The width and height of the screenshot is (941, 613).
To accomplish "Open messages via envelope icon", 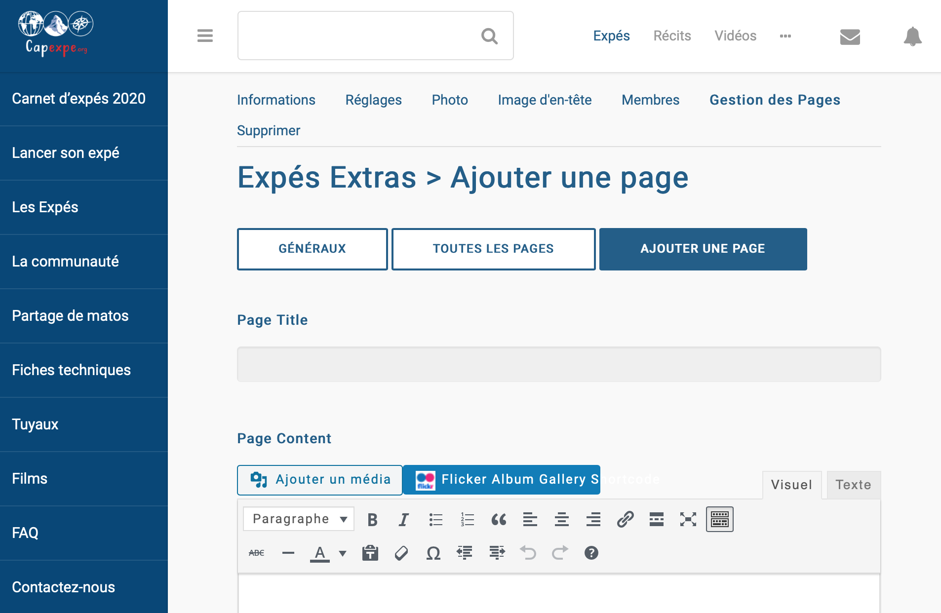I will (850, 37).
